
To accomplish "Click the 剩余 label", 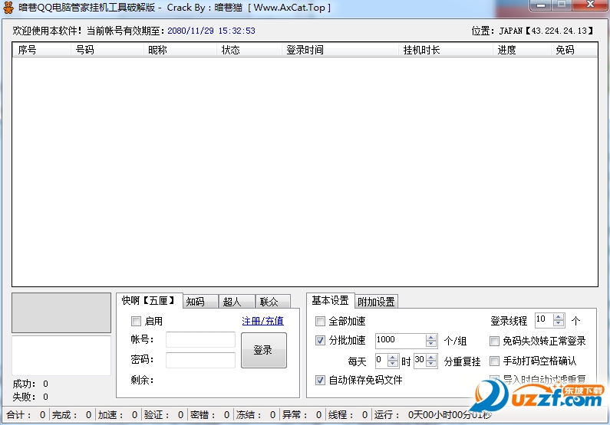I will tap(142, 380).
